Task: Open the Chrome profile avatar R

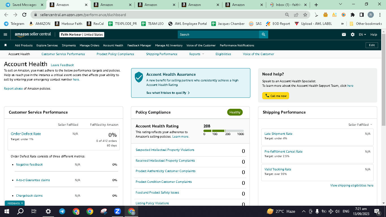Action: [371, 15]
